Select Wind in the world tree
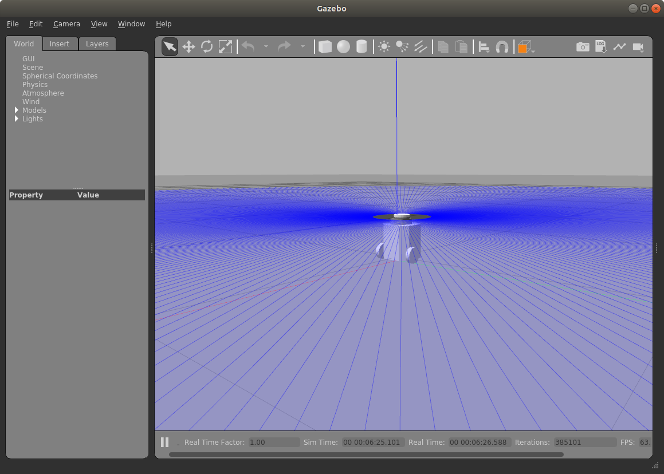This screenshot has height=474, width=664. (x=31, y=101)
